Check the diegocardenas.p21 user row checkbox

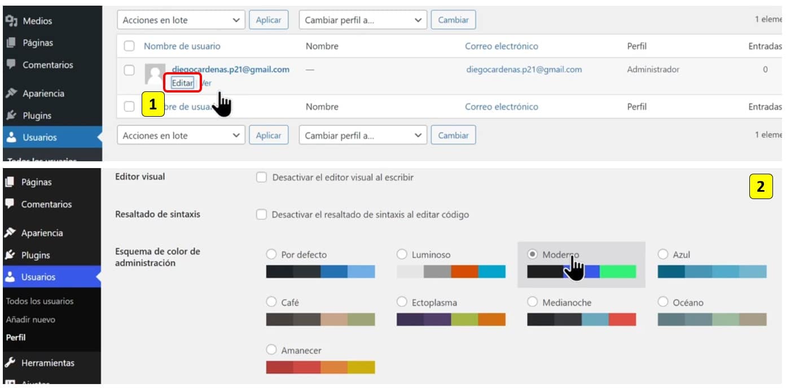[x=129, y=70]
